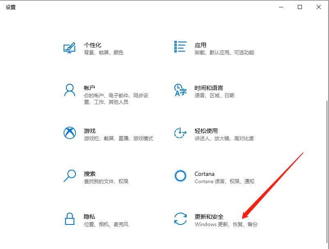Maximize the Settings (设置) window
329x249 pixels.
(x=300, y=7)
